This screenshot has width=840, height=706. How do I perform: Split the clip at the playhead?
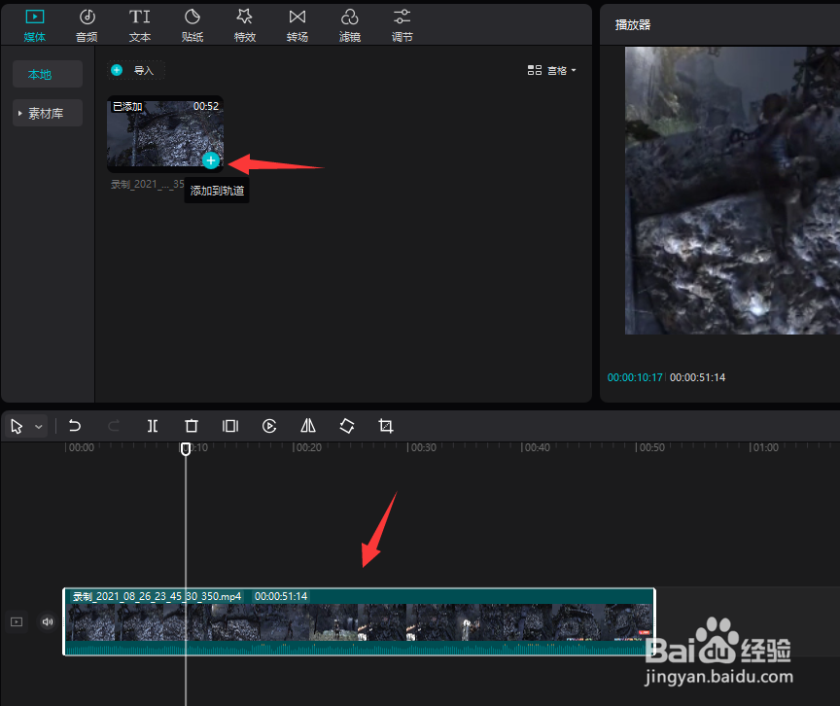click(153, 426)
